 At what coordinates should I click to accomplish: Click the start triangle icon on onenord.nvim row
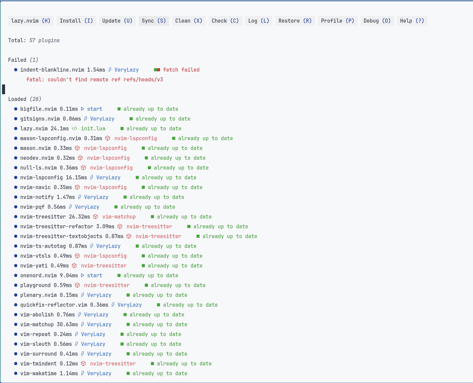pyautogui.click(x=82, y=275)
